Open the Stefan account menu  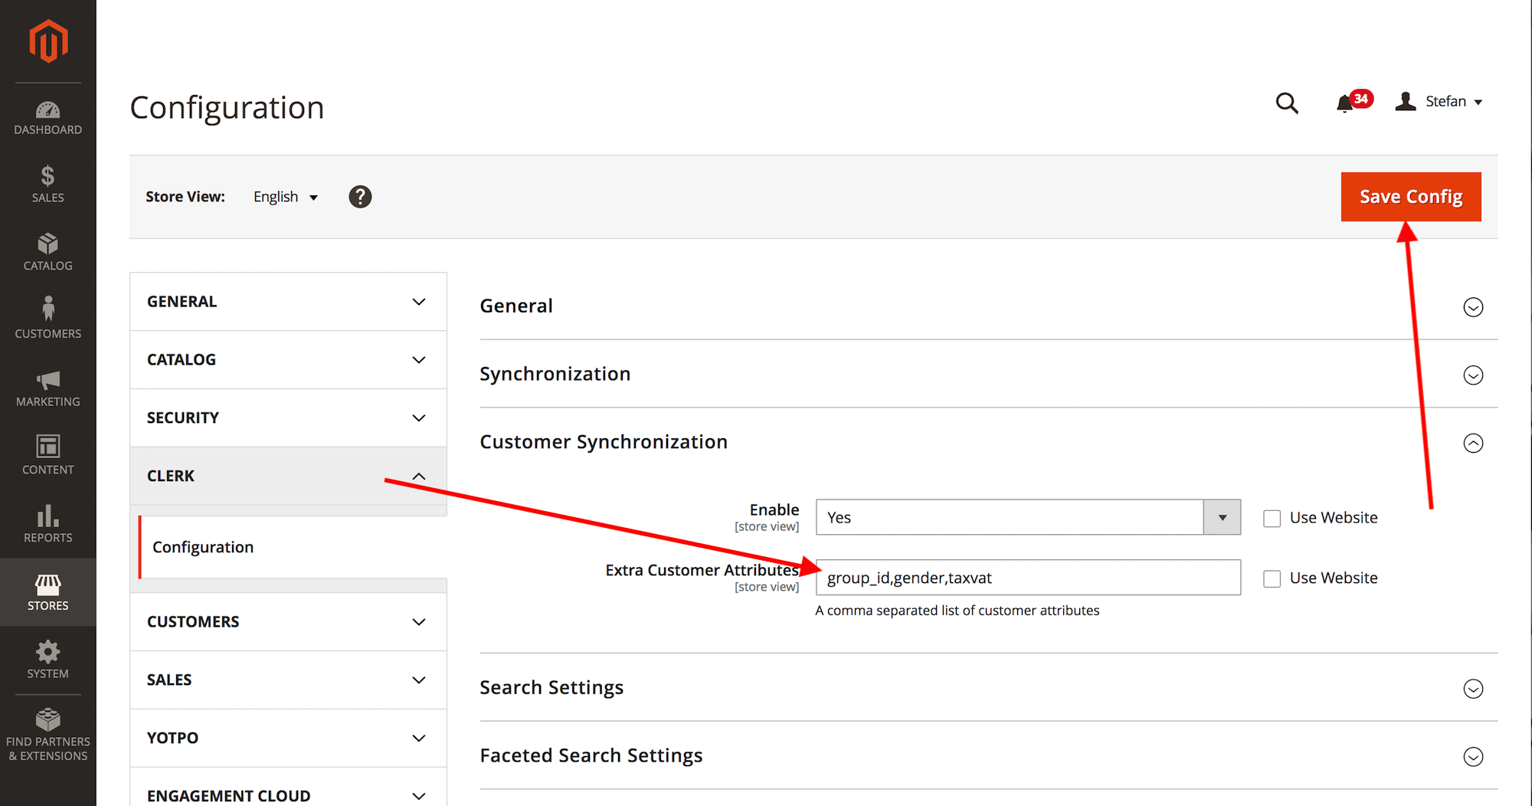click(x=1440, y=102)
